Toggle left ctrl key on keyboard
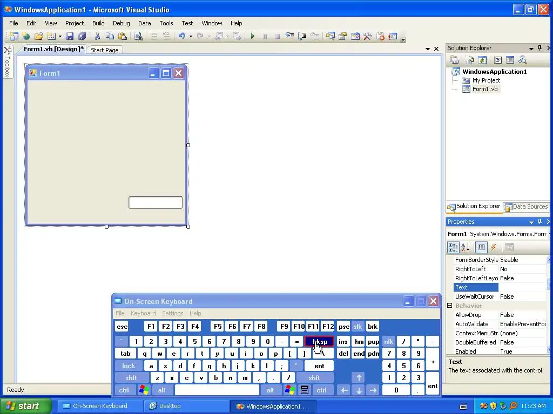Screen dimensions: 553x414 124,390
